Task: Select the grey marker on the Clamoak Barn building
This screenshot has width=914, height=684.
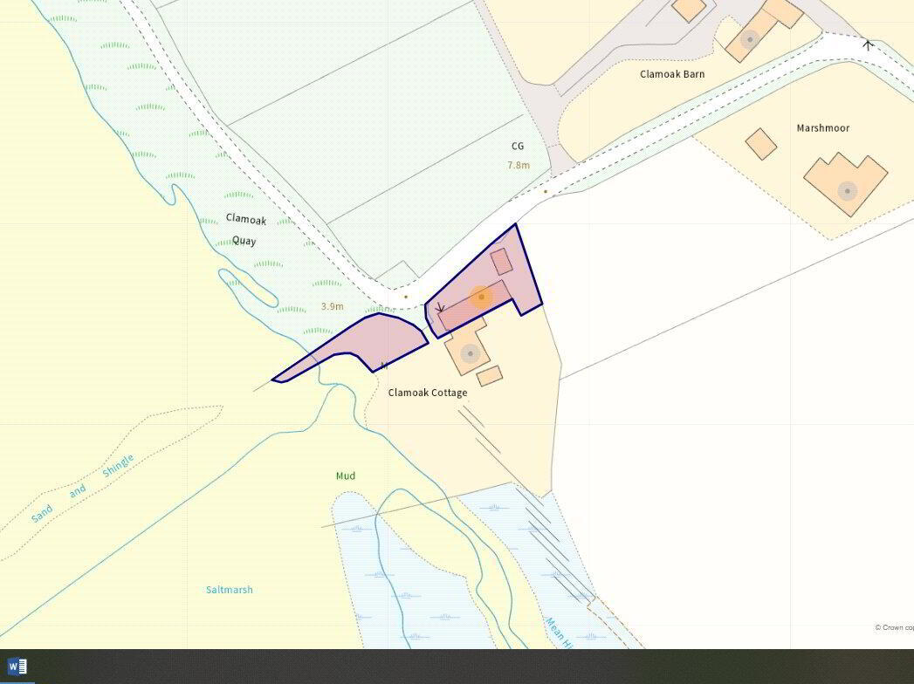Action: coord(750,39)
